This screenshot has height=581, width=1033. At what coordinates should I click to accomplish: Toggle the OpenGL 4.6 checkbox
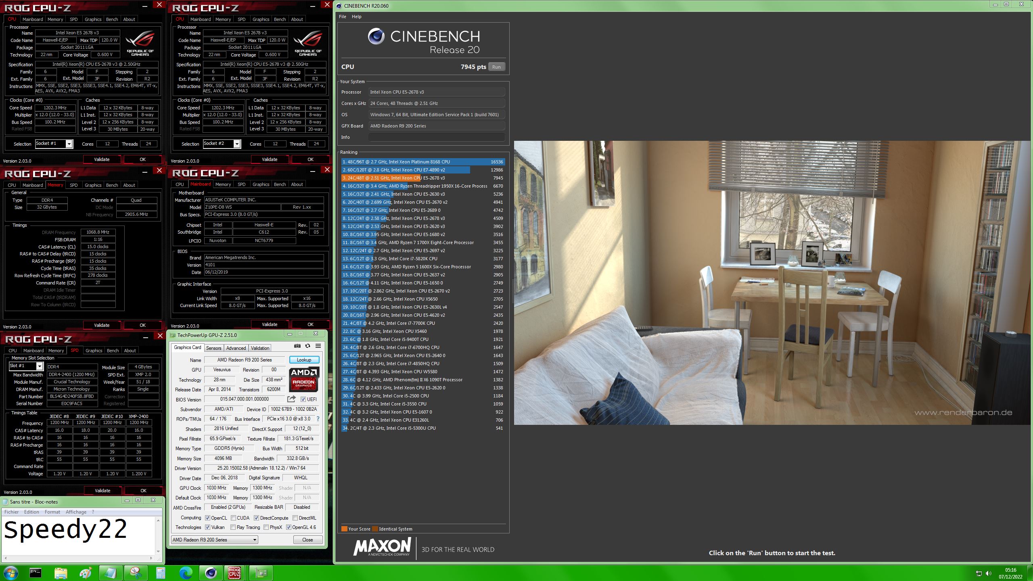289,527
